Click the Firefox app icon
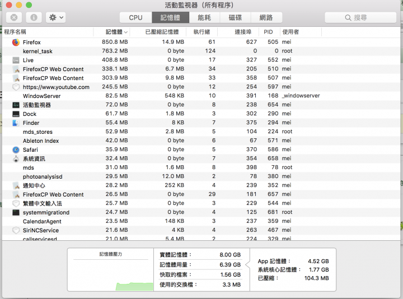403x299 pixels. [x=16, y=42]
